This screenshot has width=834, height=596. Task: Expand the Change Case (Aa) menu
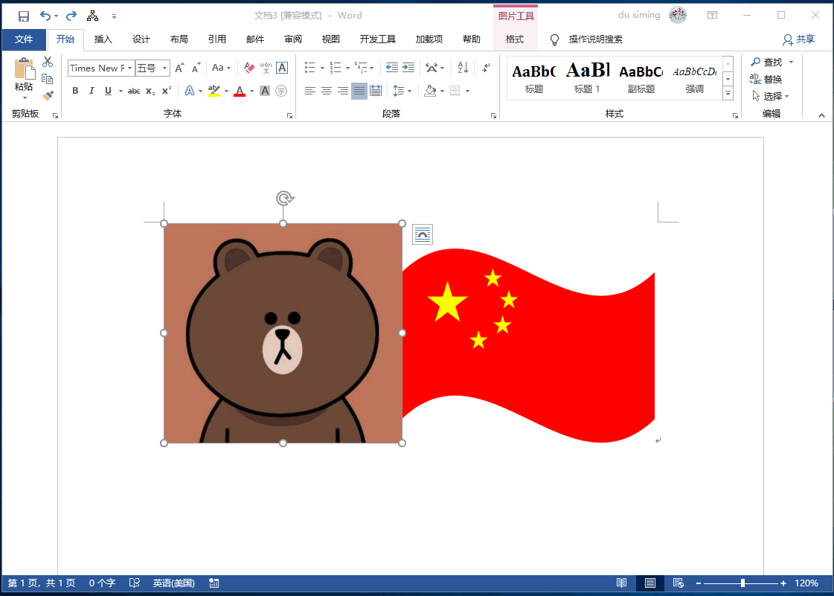click(x=221, y=68)
